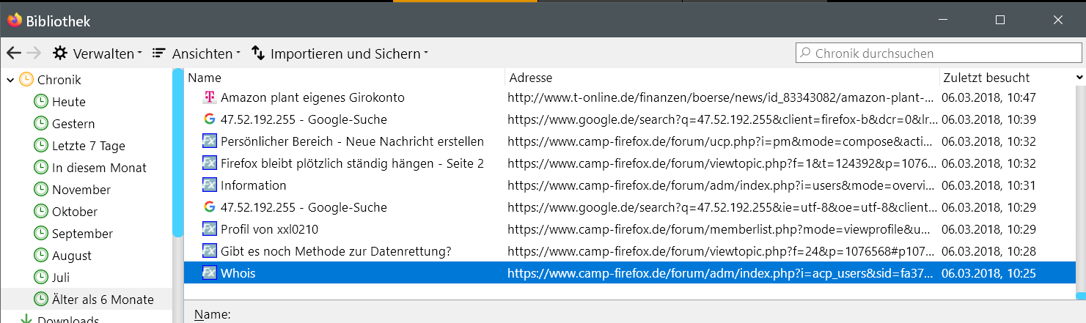Click the green Downloads arrow icon

coord(26,319)
